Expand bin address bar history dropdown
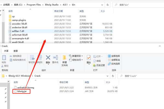Image resolution: width=164 pixels, height=109 pixels. point(102,5)
